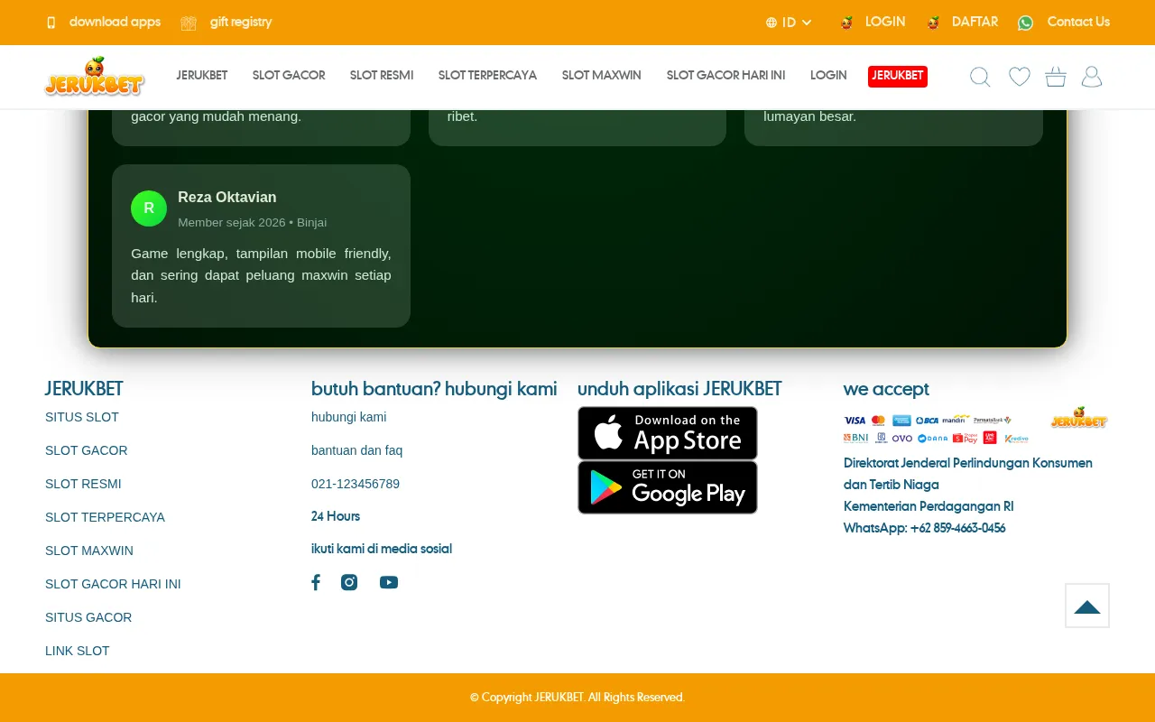
Task: Click the user account icon
Action: (x=1092, y=77)
